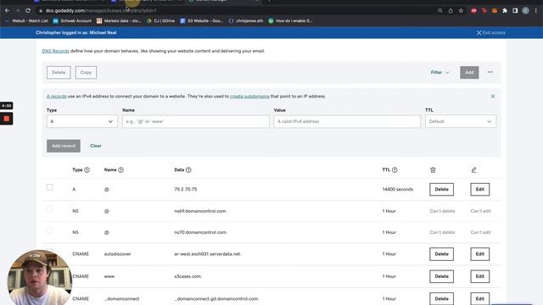Click the 75.2.70.75 data value
Image resolution: width=543 pixels, height=305 pixels.
tap(186, 190)
